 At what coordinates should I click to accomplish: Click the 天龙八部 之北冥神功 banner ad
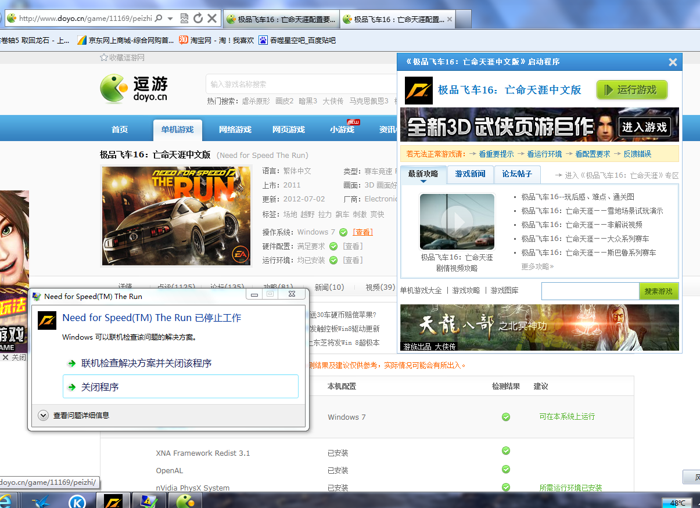point(539,327)
